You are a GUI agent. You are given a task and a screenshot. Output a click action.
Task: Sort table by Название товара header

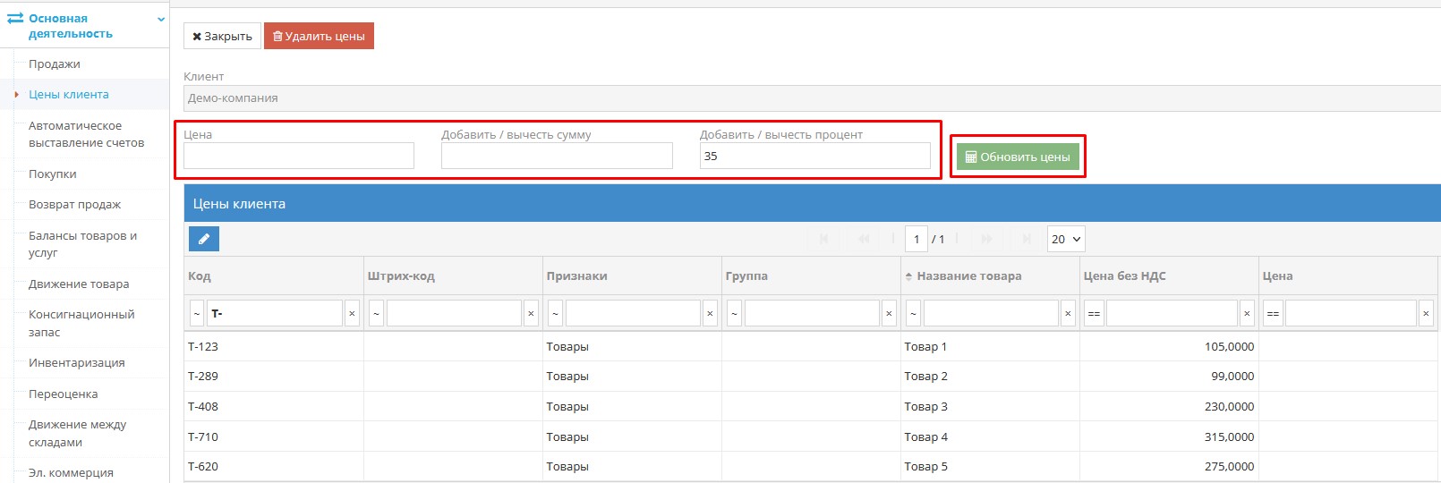tap(968, 276)
